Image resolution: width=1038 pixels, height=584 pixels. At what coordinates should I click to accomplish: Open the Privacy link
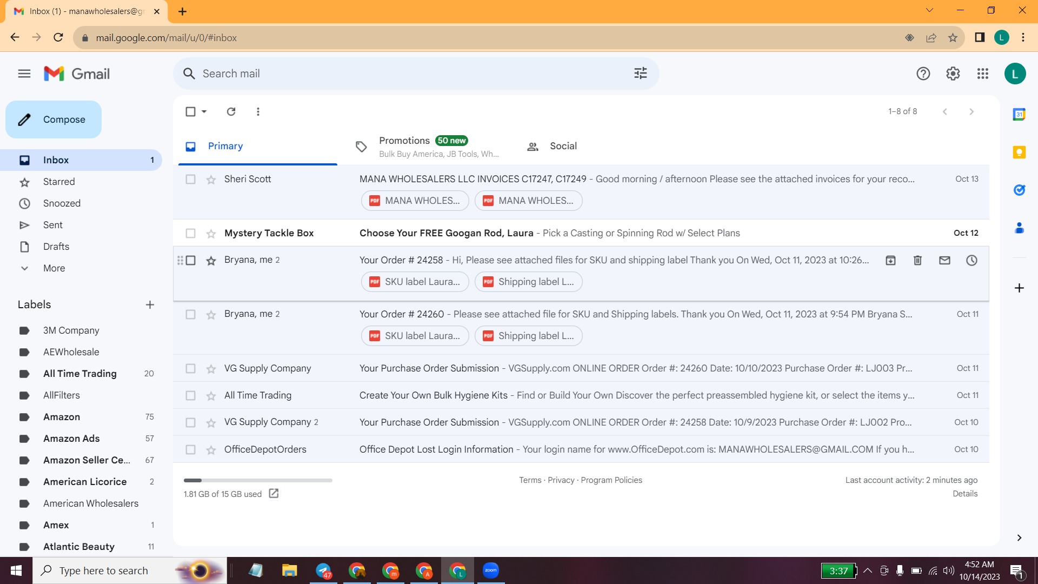pos(561,480)
